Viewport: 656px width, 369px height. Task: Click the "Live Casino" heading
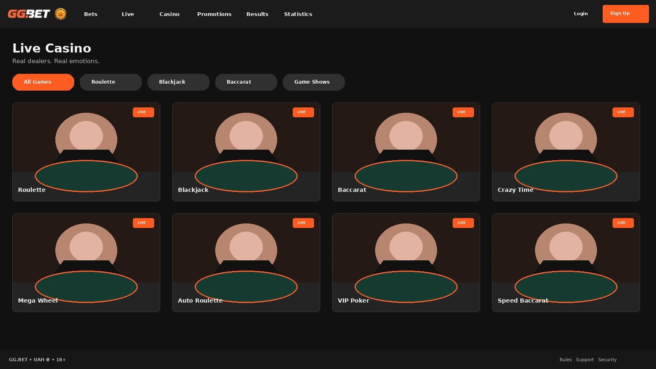[52, 48]
